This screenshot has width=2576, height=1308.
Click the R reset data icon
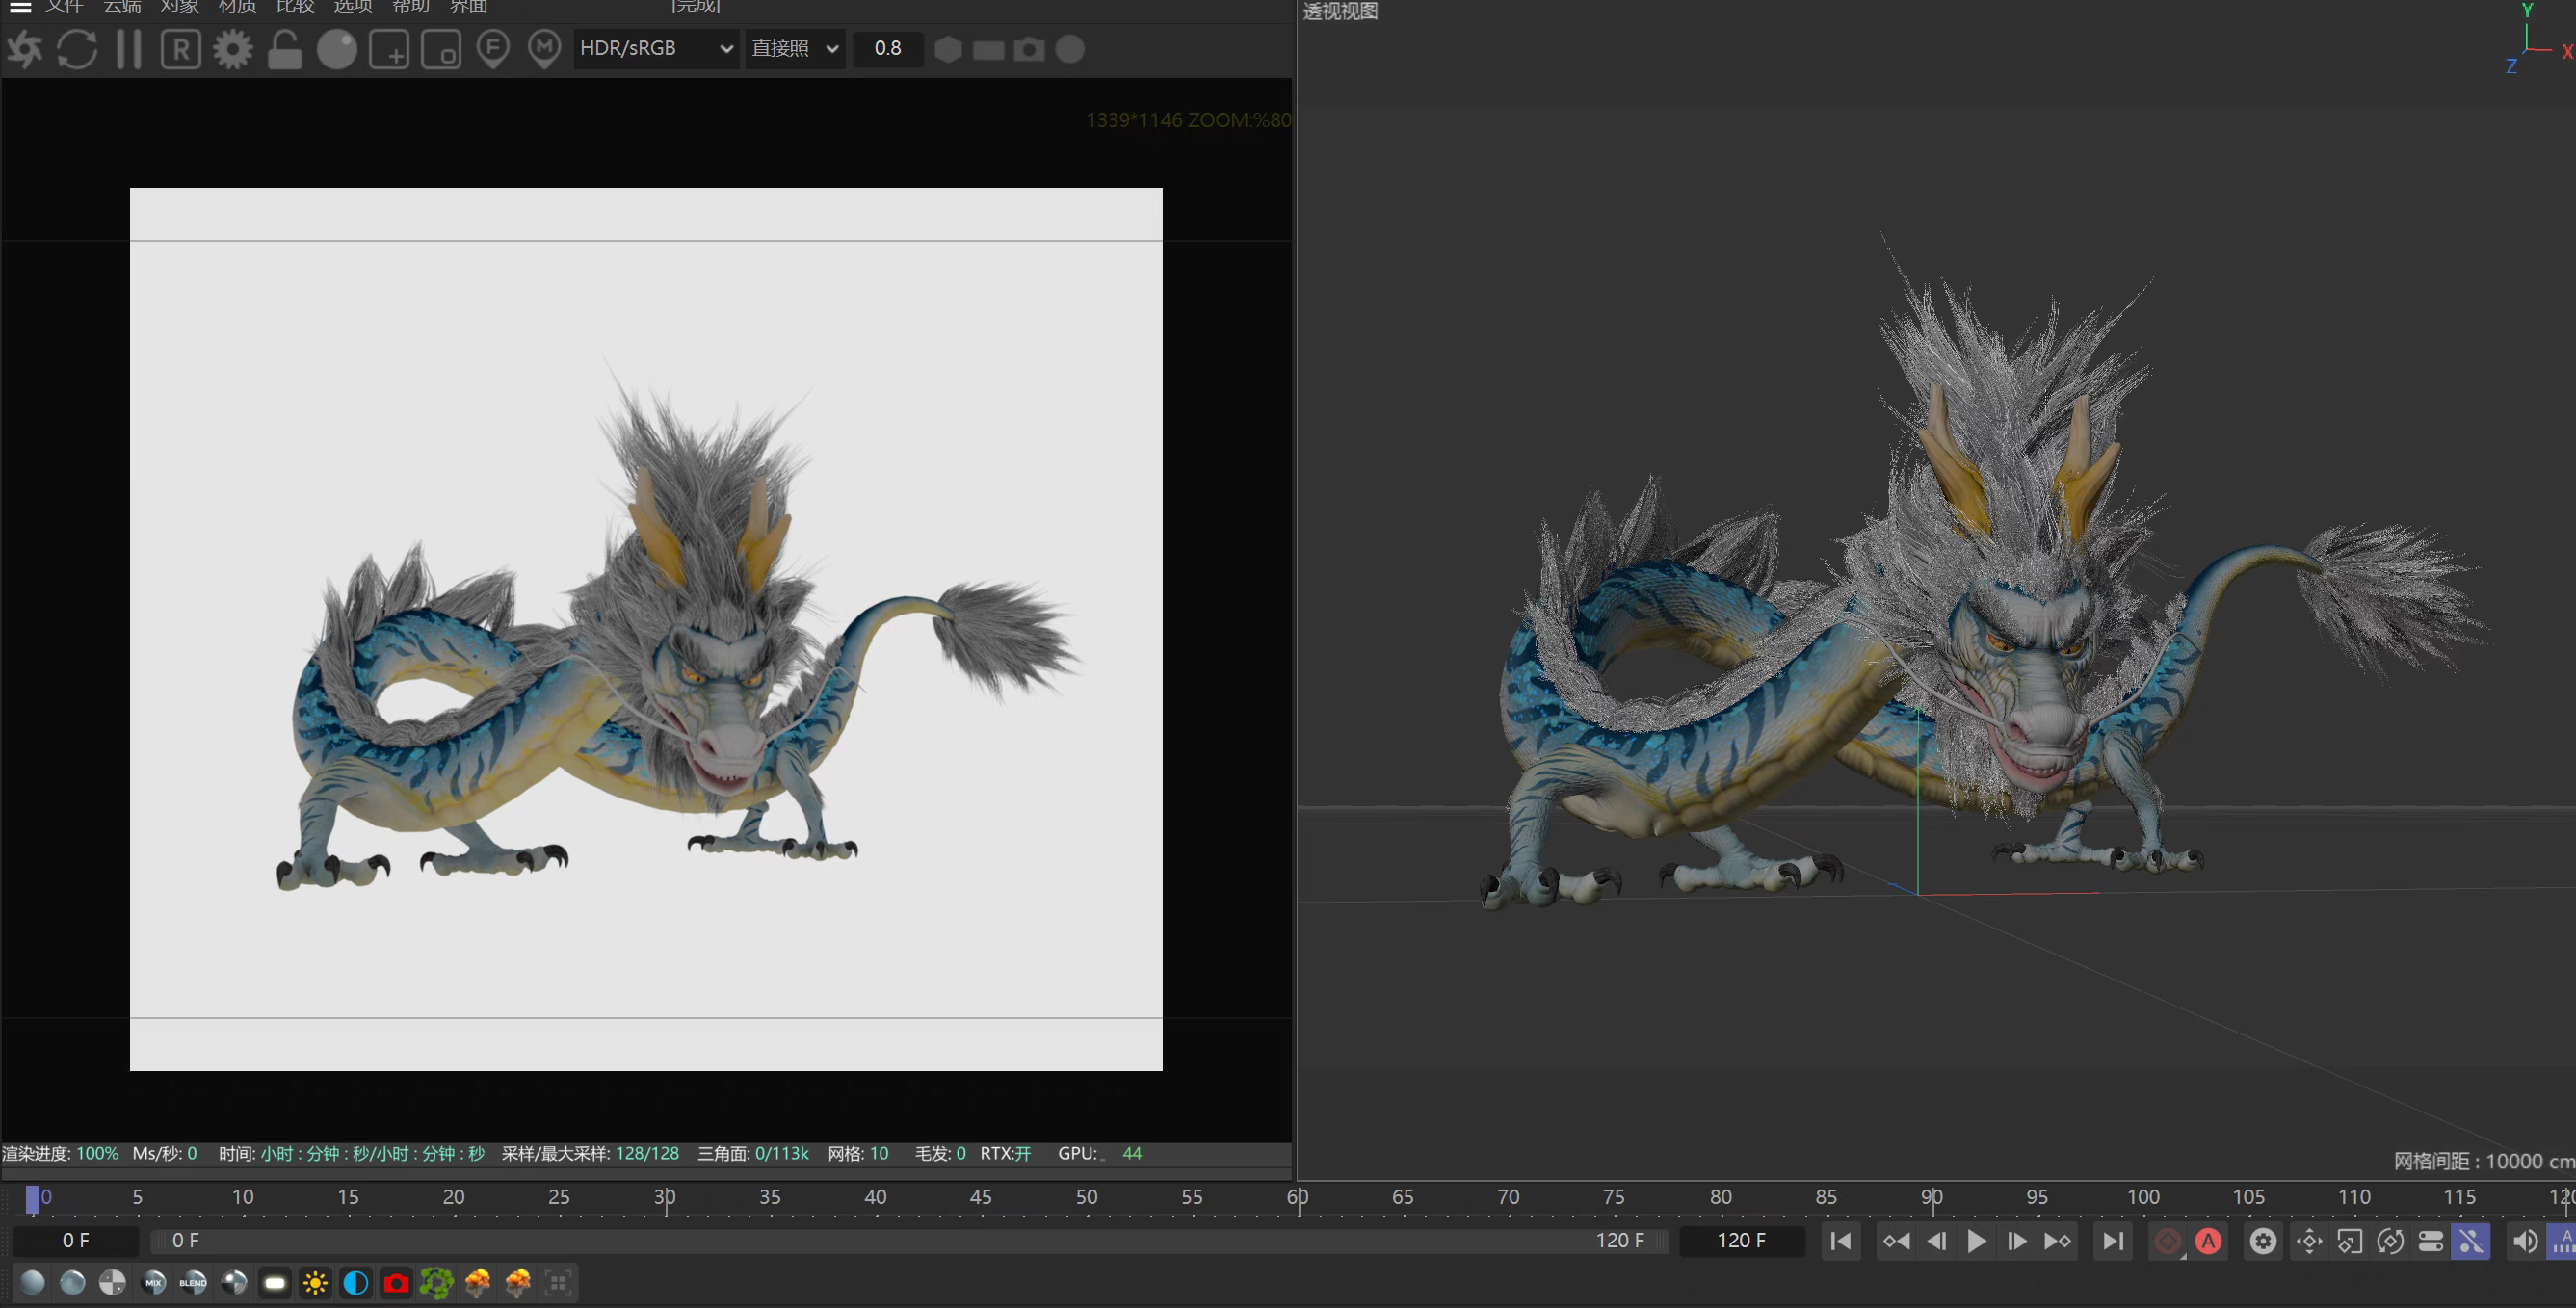click(x=181, y=49)
